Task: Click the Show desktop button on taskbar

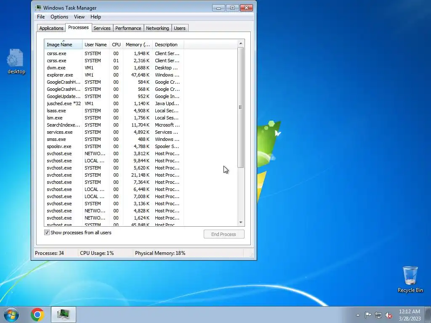Action: [x=428, y=315]
